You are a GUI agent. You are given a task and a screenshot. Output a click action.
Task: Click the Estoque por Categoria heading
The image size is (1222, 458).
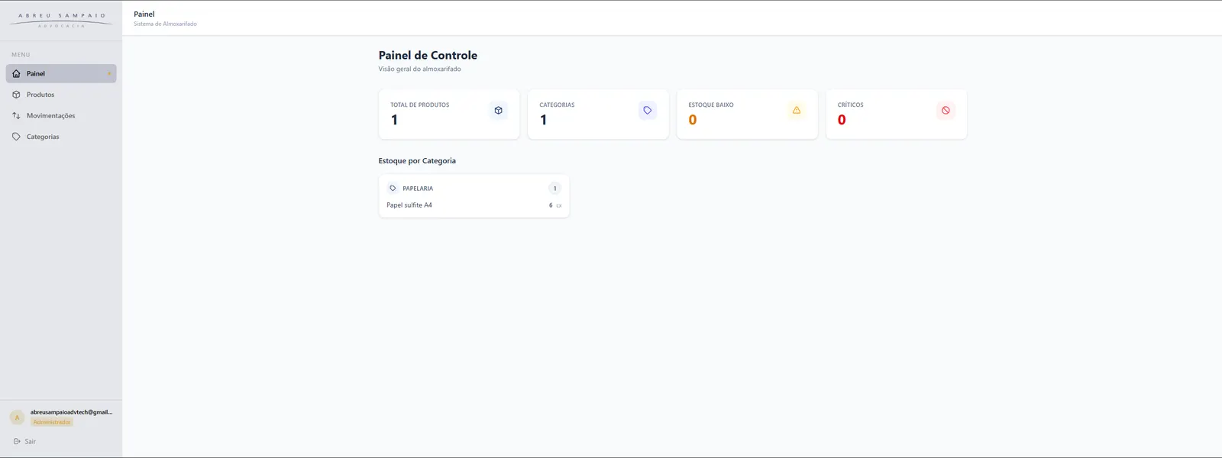coord(417,161)
